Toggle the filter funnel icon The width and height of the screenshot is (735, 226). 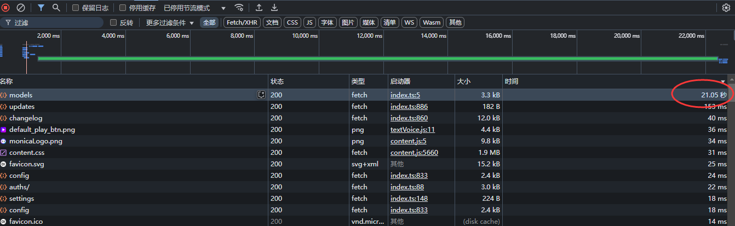point(41,8)
